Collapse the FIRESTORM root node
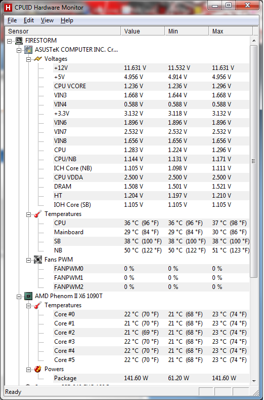This screenshot has height=400, width=264. click(x=10, y=41)
